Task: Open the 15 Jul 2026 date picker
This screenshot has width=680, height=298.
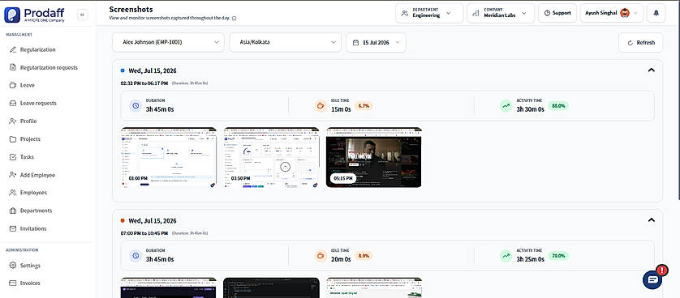Action: (376, 42)
